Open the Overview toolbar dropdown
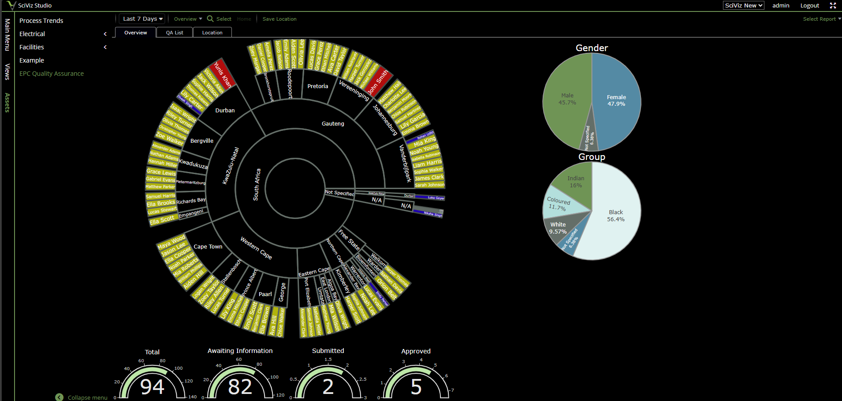 (x=188, y=19)
